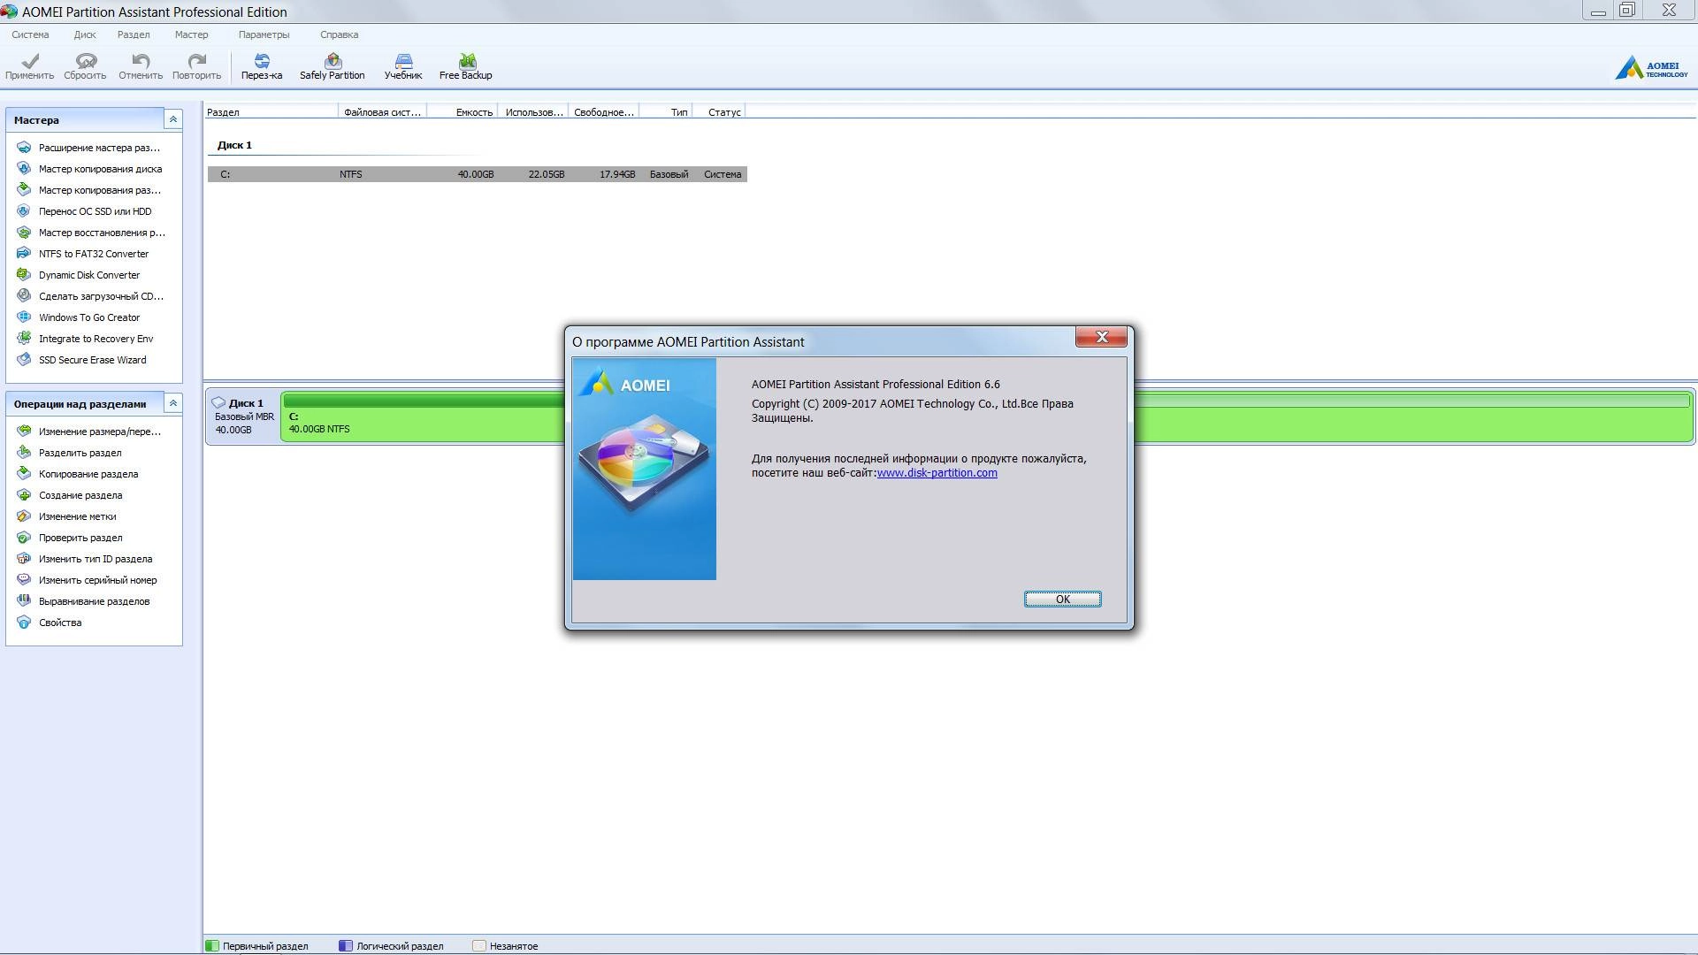Open the Диск menu

pos(85,34)
